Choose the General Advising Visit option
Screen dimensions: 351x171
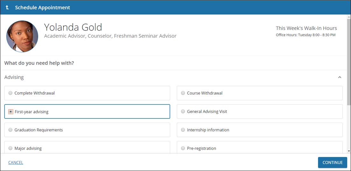183,112
